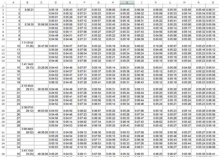Click cell C26 showing 46:03:00

(41, 109)
